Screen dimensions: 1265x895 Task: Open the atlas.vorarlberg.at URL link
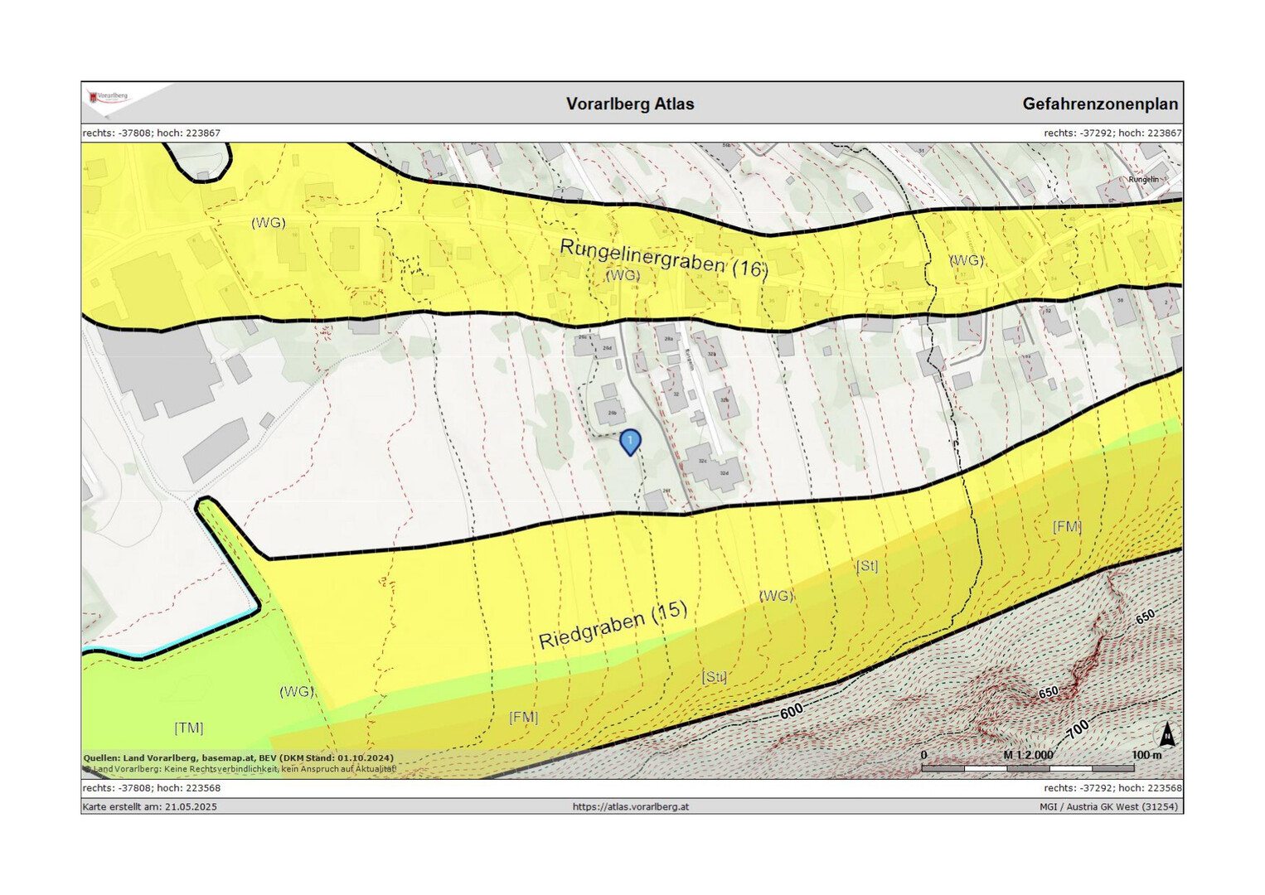[630, 806]
